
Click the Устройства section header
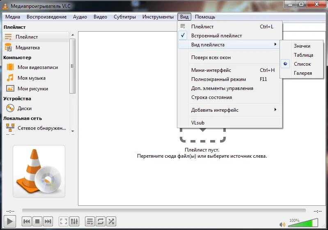pyautogui.click(x=17, y=99)
